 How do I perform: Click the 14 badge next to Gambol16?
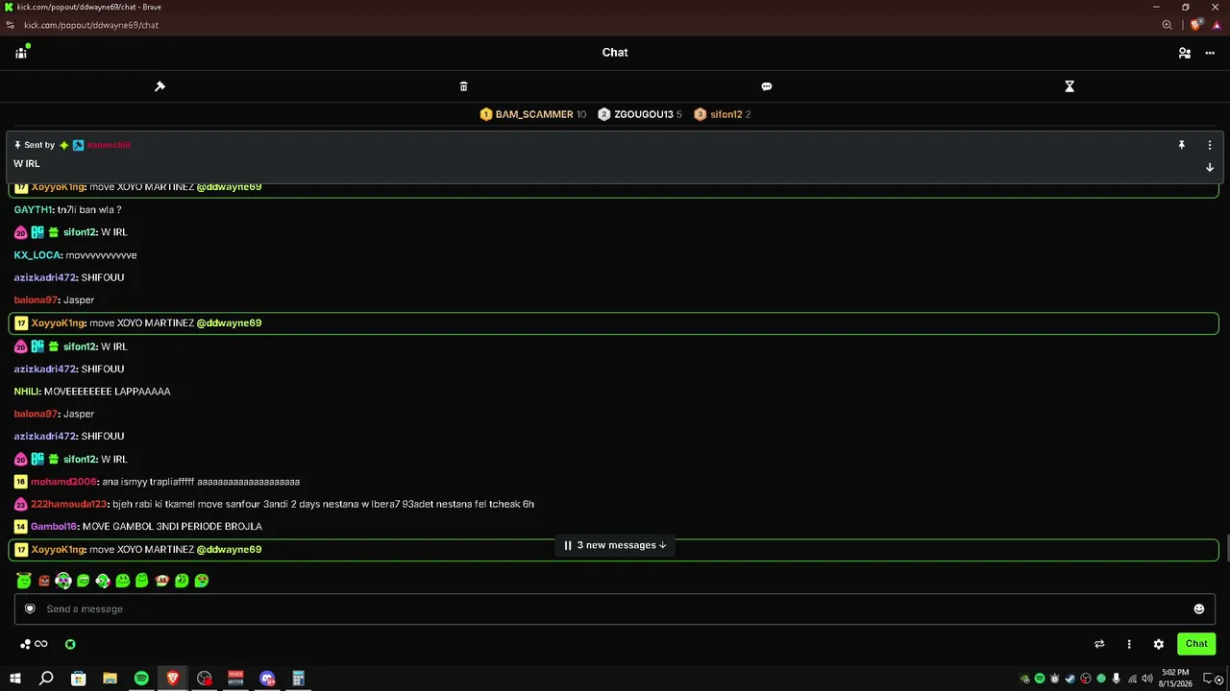tap(20, 527)
